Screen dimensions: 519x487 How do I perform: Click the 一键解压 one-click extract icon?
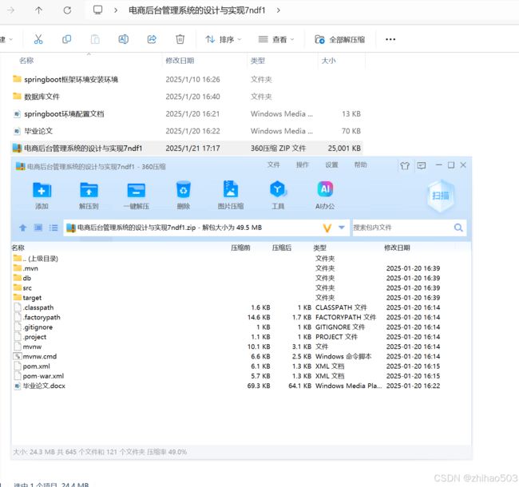pyautogui.click(x=136, y=195)
